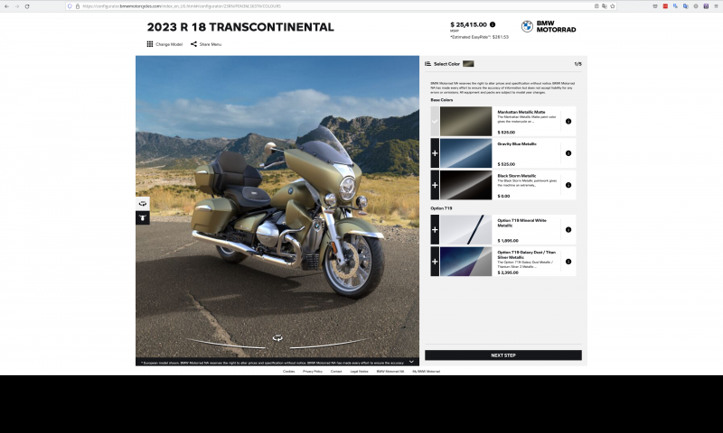Screen dimensions: 723x433
Task: Click the Estimated EasyRide payment text
Action: click(x=480, y=37)
